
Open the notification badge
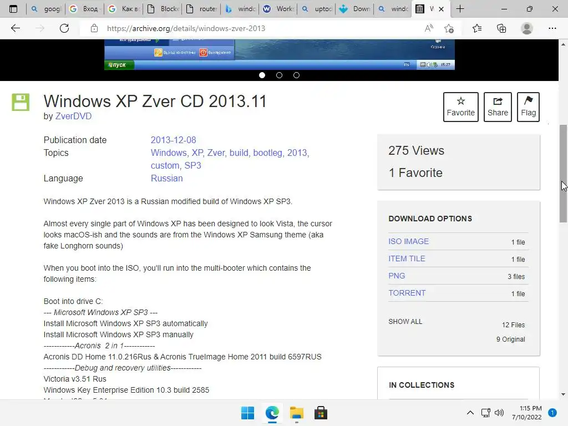pyautogui.click(x=552, y=413)
